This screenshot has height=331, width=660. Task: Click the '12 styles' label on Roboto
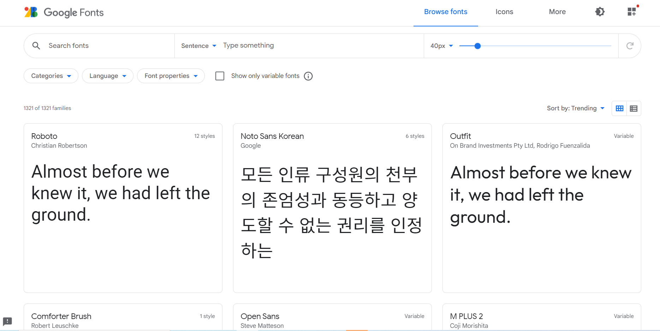(x=204, y=136)
